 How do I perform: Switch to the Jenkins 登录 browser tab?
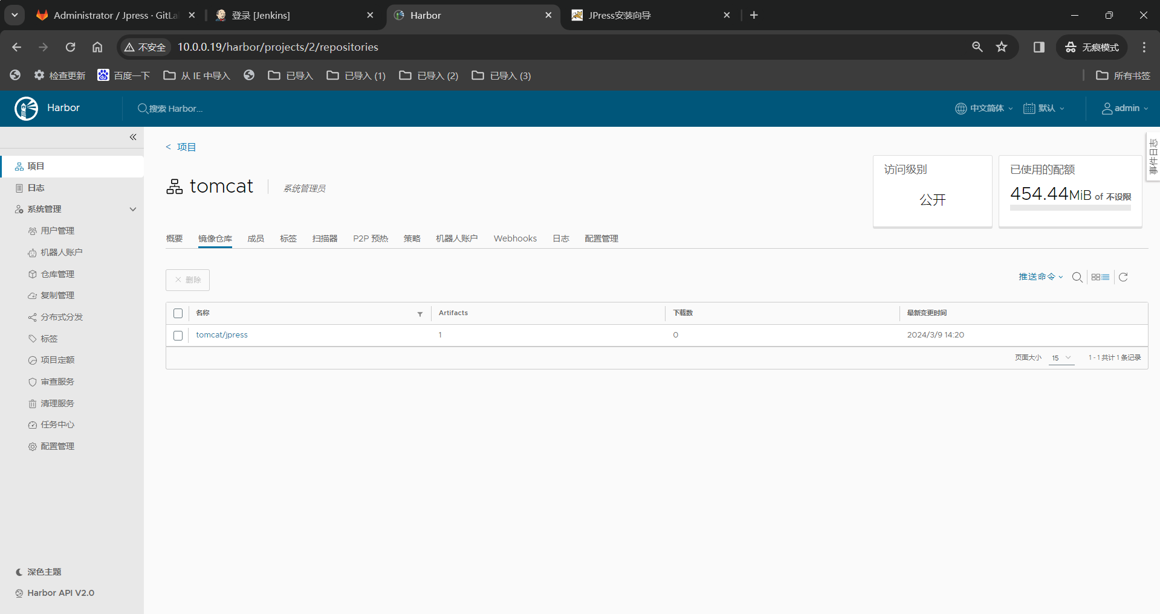[x=296, y=15]
